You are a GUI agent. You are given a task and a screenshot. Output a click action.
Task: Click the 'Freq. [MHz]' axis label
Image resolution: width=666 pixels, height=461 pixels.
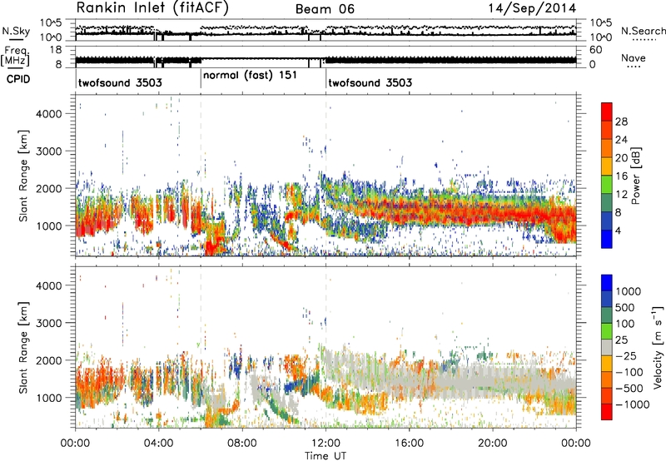(x=16, y=57)
